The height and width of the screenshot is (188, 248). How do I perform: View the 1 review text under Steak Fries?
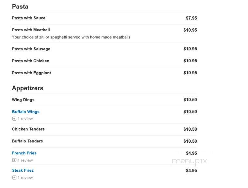[25, 178]
